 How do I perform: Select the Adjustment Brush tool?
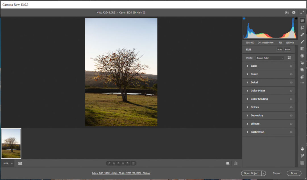[302, 42]
